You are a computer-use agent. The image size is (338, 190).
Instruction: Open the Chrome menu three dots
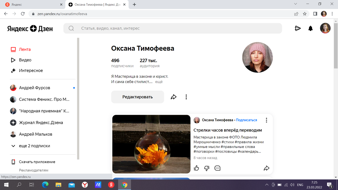tap(332, 14)
